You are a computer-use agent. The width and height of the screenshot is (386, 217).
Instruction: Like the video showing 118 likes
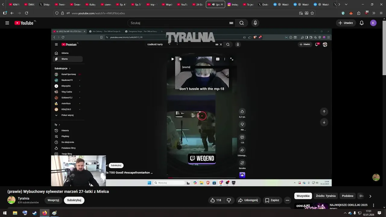[216, 200]
